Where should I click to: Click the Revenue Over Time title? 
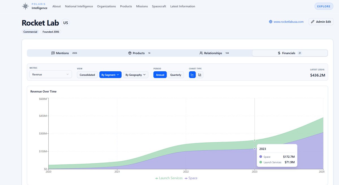click(44, 91)
